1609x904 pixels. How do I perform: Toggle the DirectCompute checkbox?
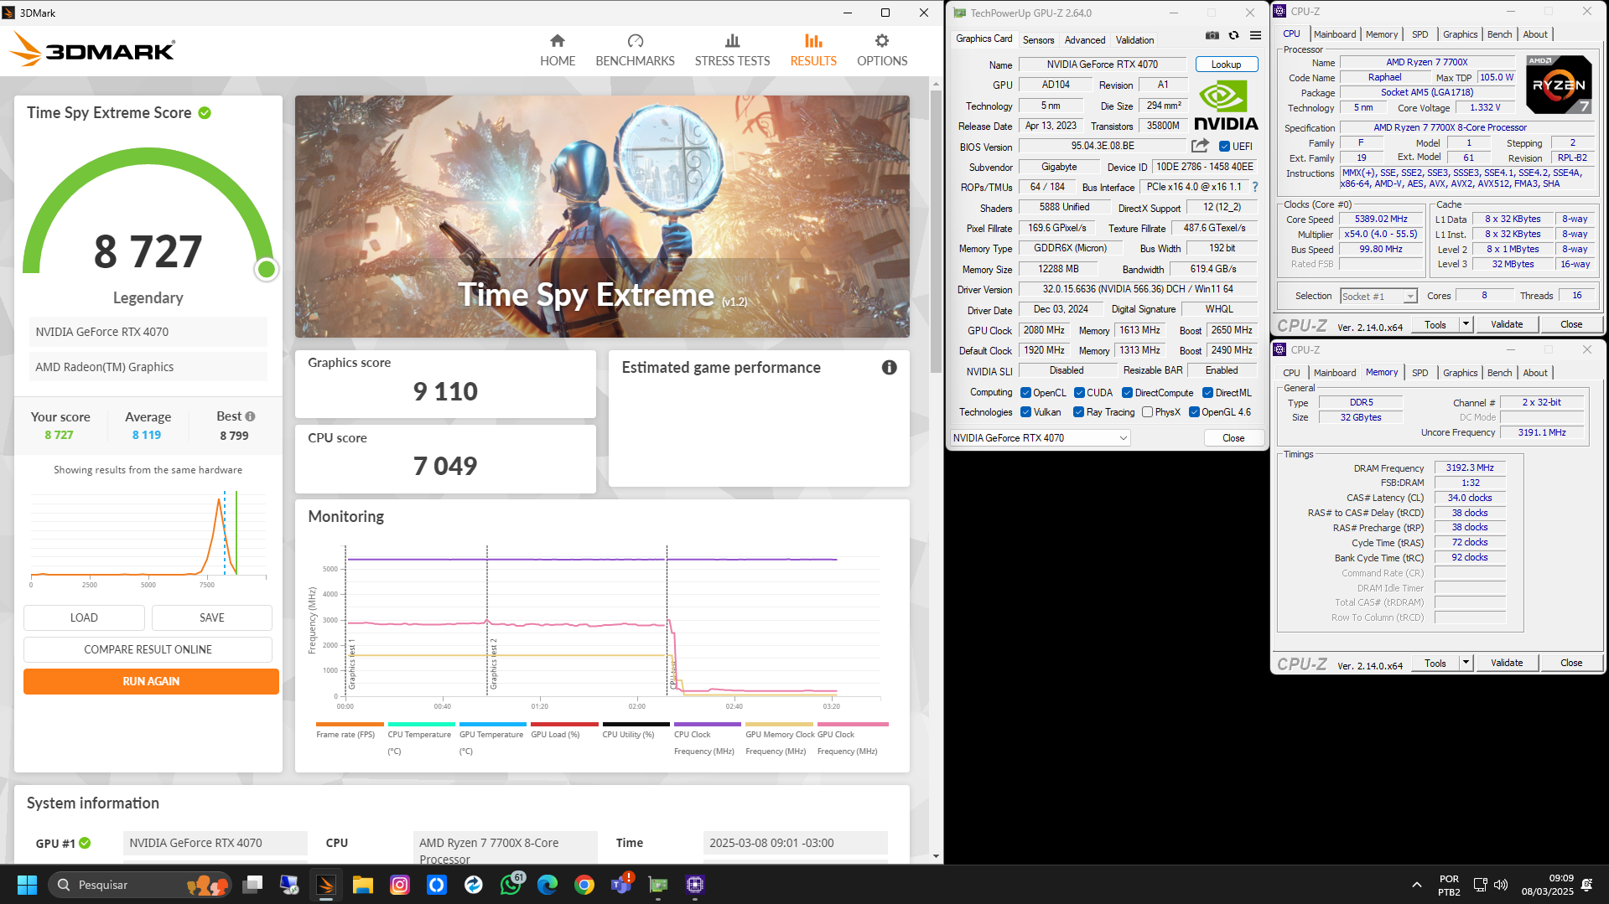pyautogui.click(x=1127, y=393)
